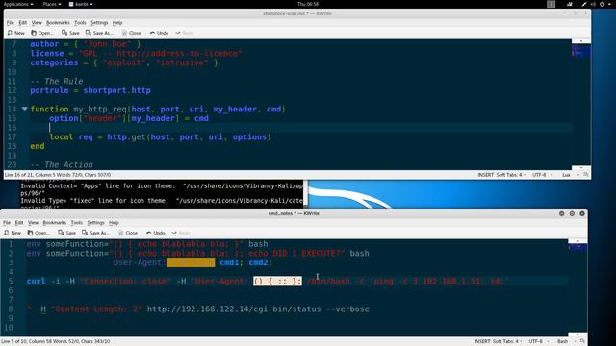Click the orange selected text after User-Agent on line 3
The height and width of the screenshot is (346, 616).
coord(191,262)
